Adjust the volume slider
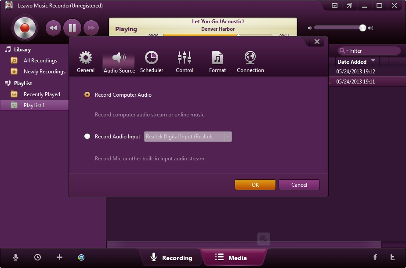The image size is (406, 268). click(x=362, y=28)
